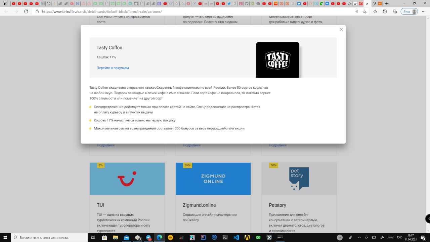Switch to the SoundCloud tab
The height and width of the screenshot is (242, 430).
point(275,3)
